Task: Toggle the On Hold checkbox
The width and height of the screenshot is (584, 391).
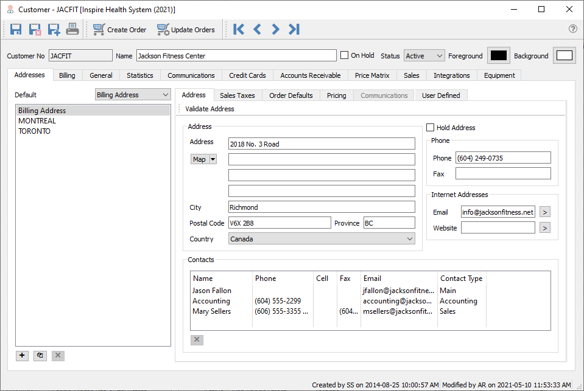Action: tap(345, 55)
